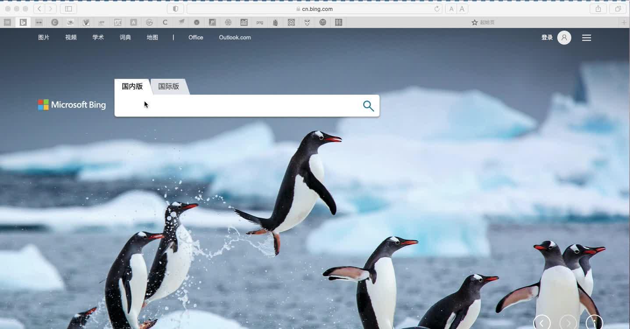Show next background image
Viewport: 630px width, 329px height.
(x=568, y=323)
